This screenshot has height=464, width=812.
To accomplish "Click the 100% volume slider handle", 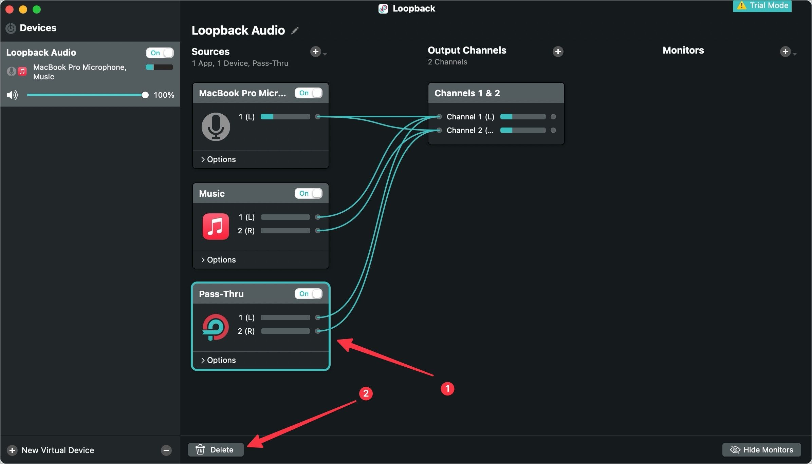I will 145,95.
